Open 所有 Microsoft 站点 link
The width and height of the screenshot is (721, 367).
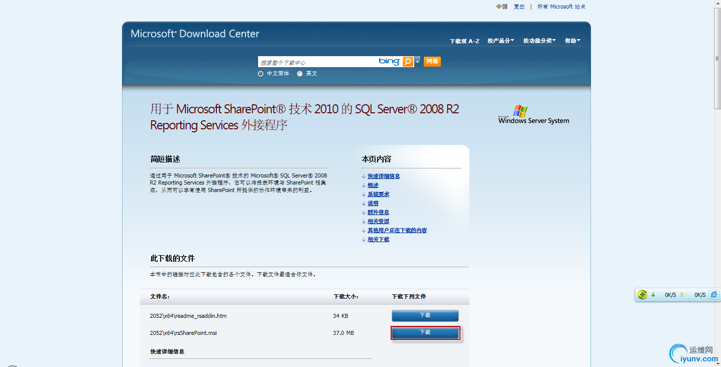point(561,7)
